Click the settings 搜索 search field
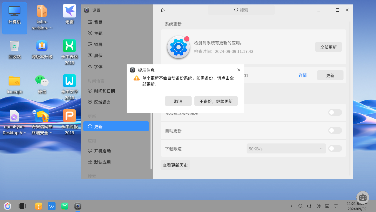Image resolution: width=376 pixels, height=212 pixels. [241, 10]
